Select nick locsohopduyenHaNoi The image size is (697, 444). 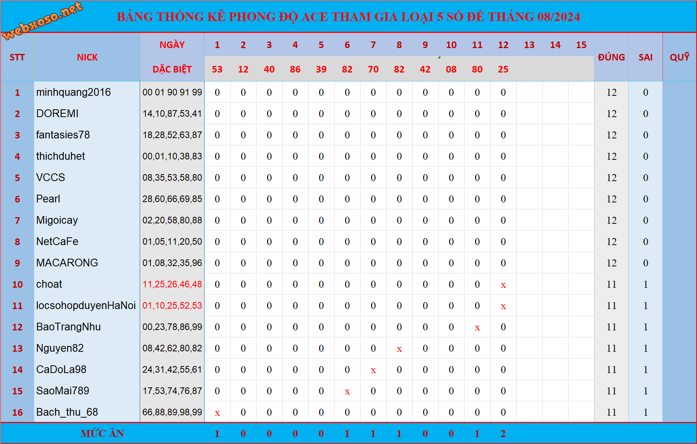tap(86, 306)
